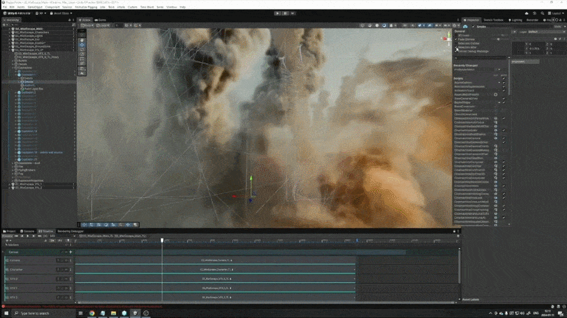The image size is (567, 318).
Task: Toggle Preview mode in Timeline
Action: 7,236
